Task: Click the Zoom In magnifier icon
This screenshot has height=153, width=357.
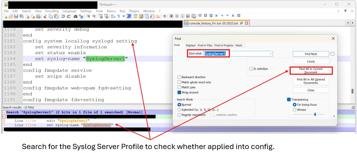Action: point(88,16)
